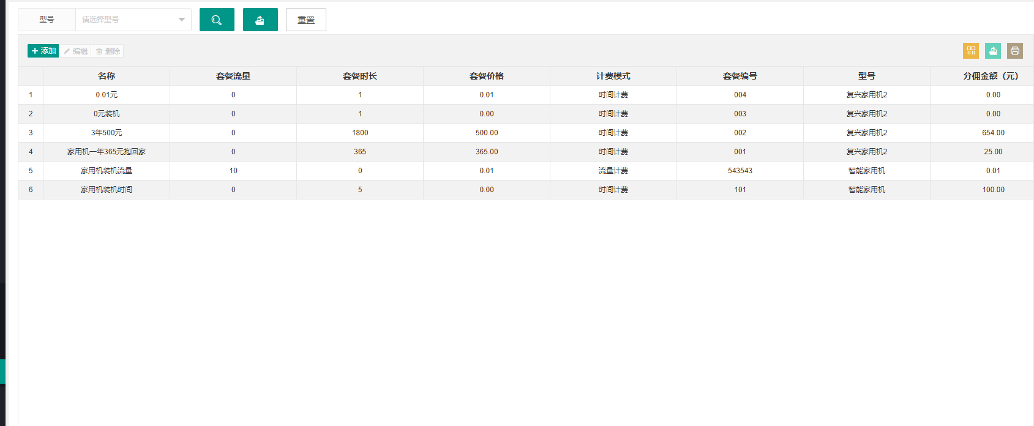Image resolution: width=1034 pixels, height=426 pixels.
Task: Click the 重置 reset button
Action: pos(306,20)
